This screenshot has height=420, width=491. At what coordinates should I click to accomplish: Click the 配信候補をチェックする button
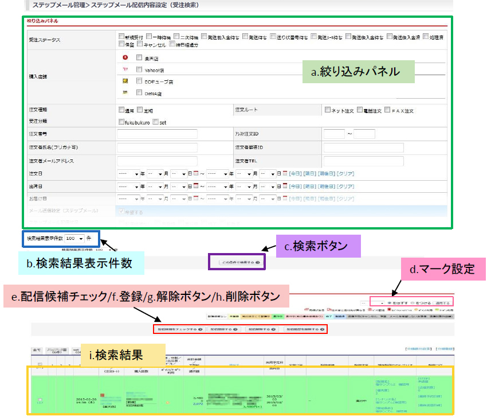tap(180, 329)
